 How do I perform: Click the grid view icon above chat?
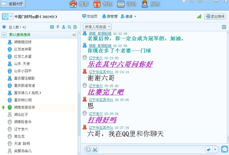click(x=224, y=27)
